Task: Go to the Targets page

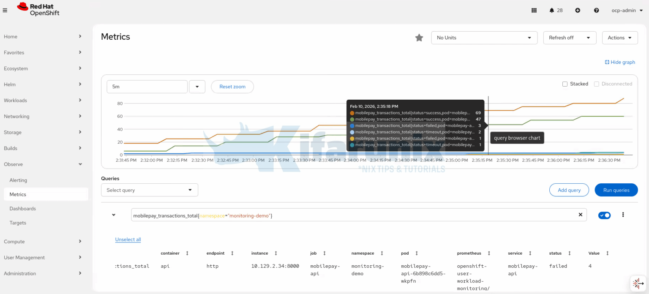Action: click(18, 223)
